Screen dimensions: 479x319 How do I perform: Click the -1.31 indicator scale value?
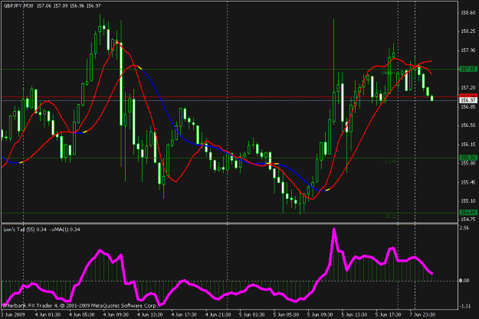pos(464,306)
